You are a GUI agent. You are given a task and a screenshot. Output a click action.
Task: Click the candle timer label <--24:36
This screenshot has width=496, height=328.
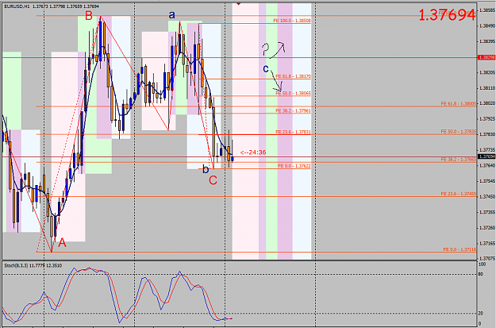point(253,152)
